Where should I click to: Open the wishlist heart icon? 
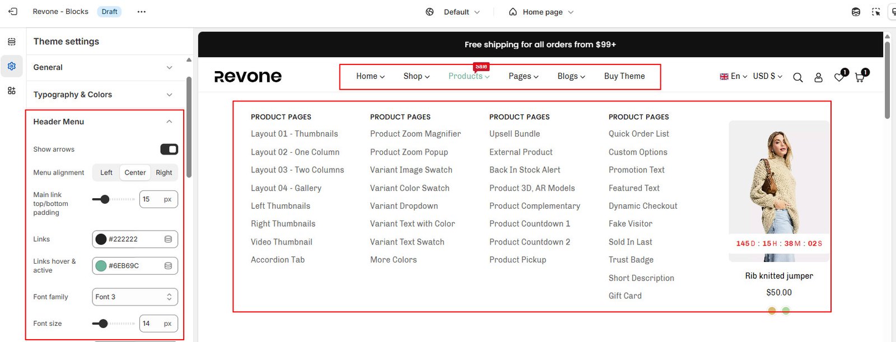[x=839, y=78]
